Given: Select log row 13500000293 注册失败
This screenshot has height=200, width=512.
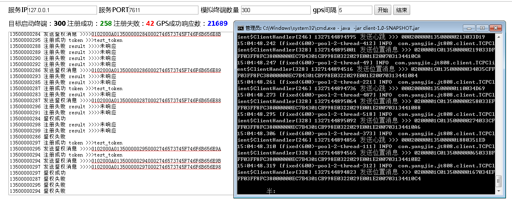Looking at the screenshot, I should tap(63, 76).
